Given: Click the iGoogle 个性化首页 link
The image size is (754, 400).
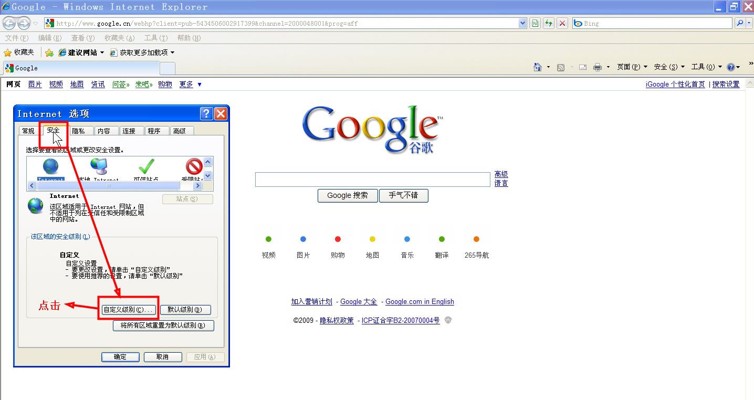Looking at the screenshot, I should point(675,84).
